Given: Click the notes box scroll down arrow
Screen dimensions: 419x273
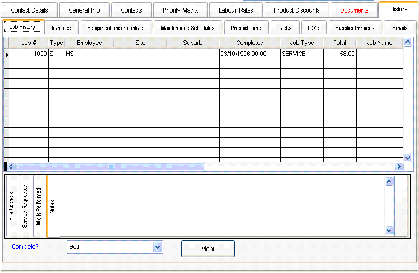Looking at the screenshot, I should click(389, 231).
